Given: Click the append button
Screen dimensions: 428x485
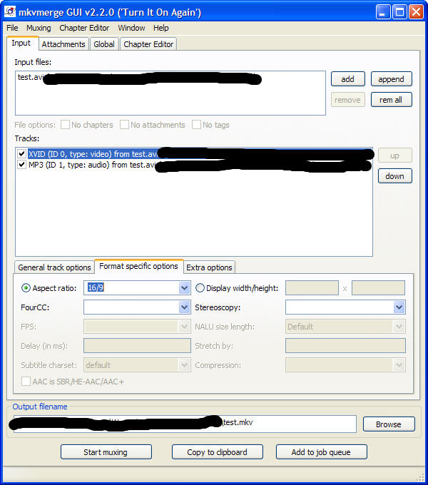Looking at the screenshot, I should point(391,79).
